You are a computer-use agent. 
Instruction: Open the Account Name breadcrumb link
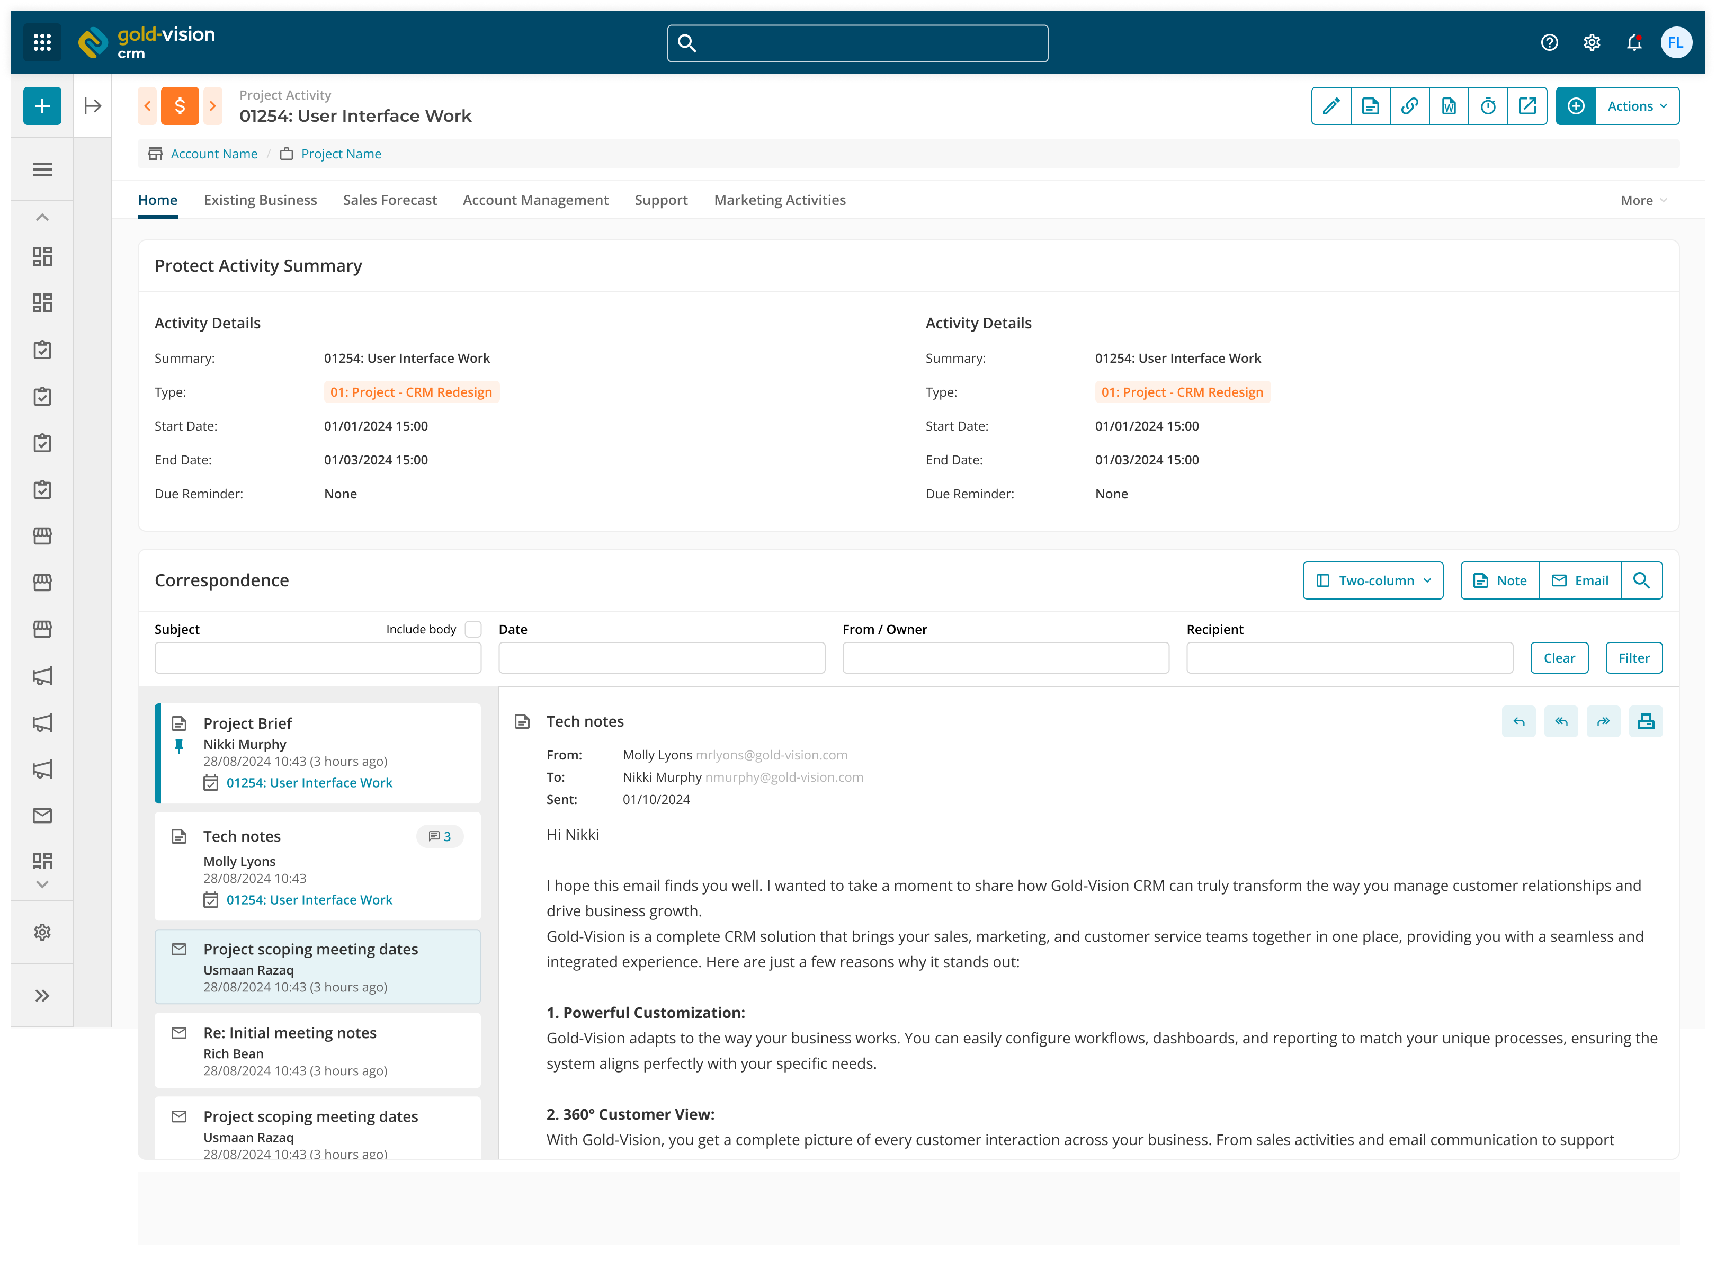pyautogui.click(x=213, y=154)
